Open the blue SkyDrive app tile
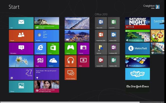 (53, 61)
